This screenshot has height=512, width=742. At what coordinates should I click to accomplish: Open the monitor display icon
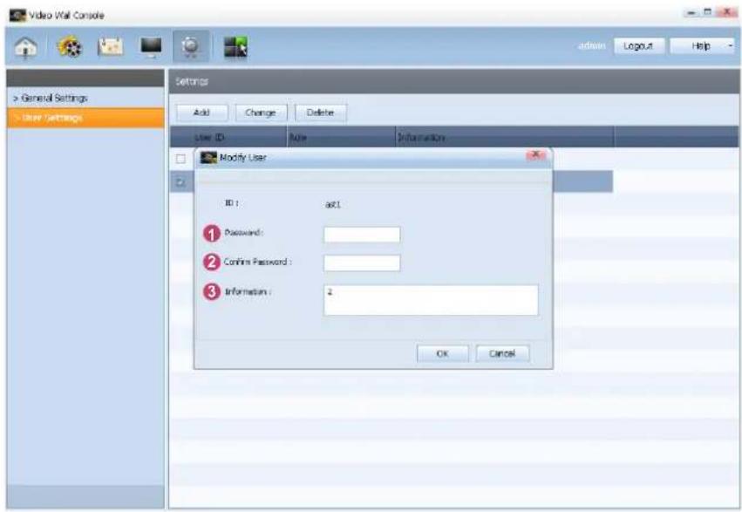point(152,47)
